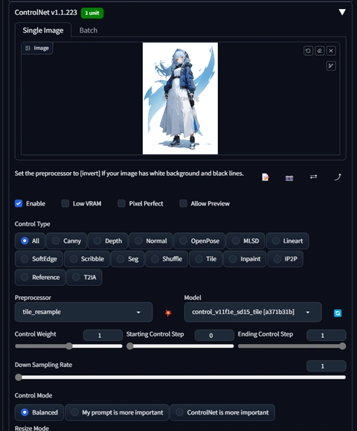
Task: Run preprocessor with the red explosion icon
Action: pyautogui.click(x=168, y=313)
